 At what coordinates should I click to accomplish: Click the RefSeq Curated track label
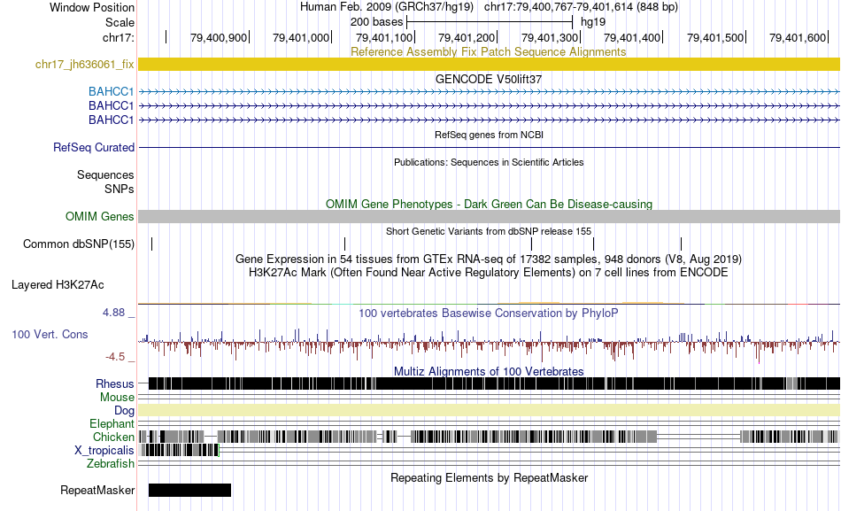click(94, 147)
